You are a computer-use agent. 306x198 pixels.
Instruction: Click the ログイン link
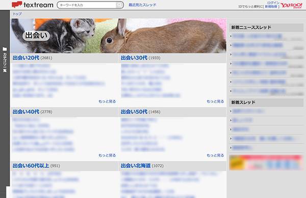pos(273,3)
